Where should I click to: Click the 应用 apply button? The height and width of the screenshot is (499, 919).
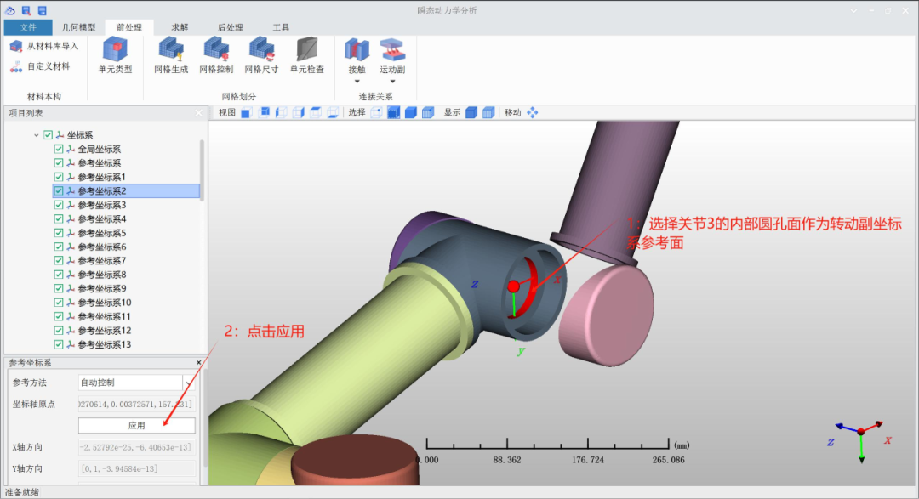click(x=136, y=426)
